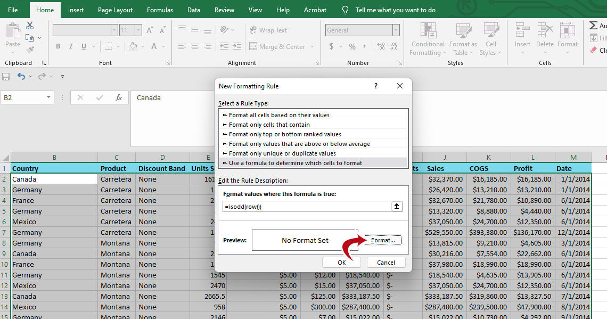The image size is (607, 319).
Task: Open the font size dropdown
Action: point(137,30)
